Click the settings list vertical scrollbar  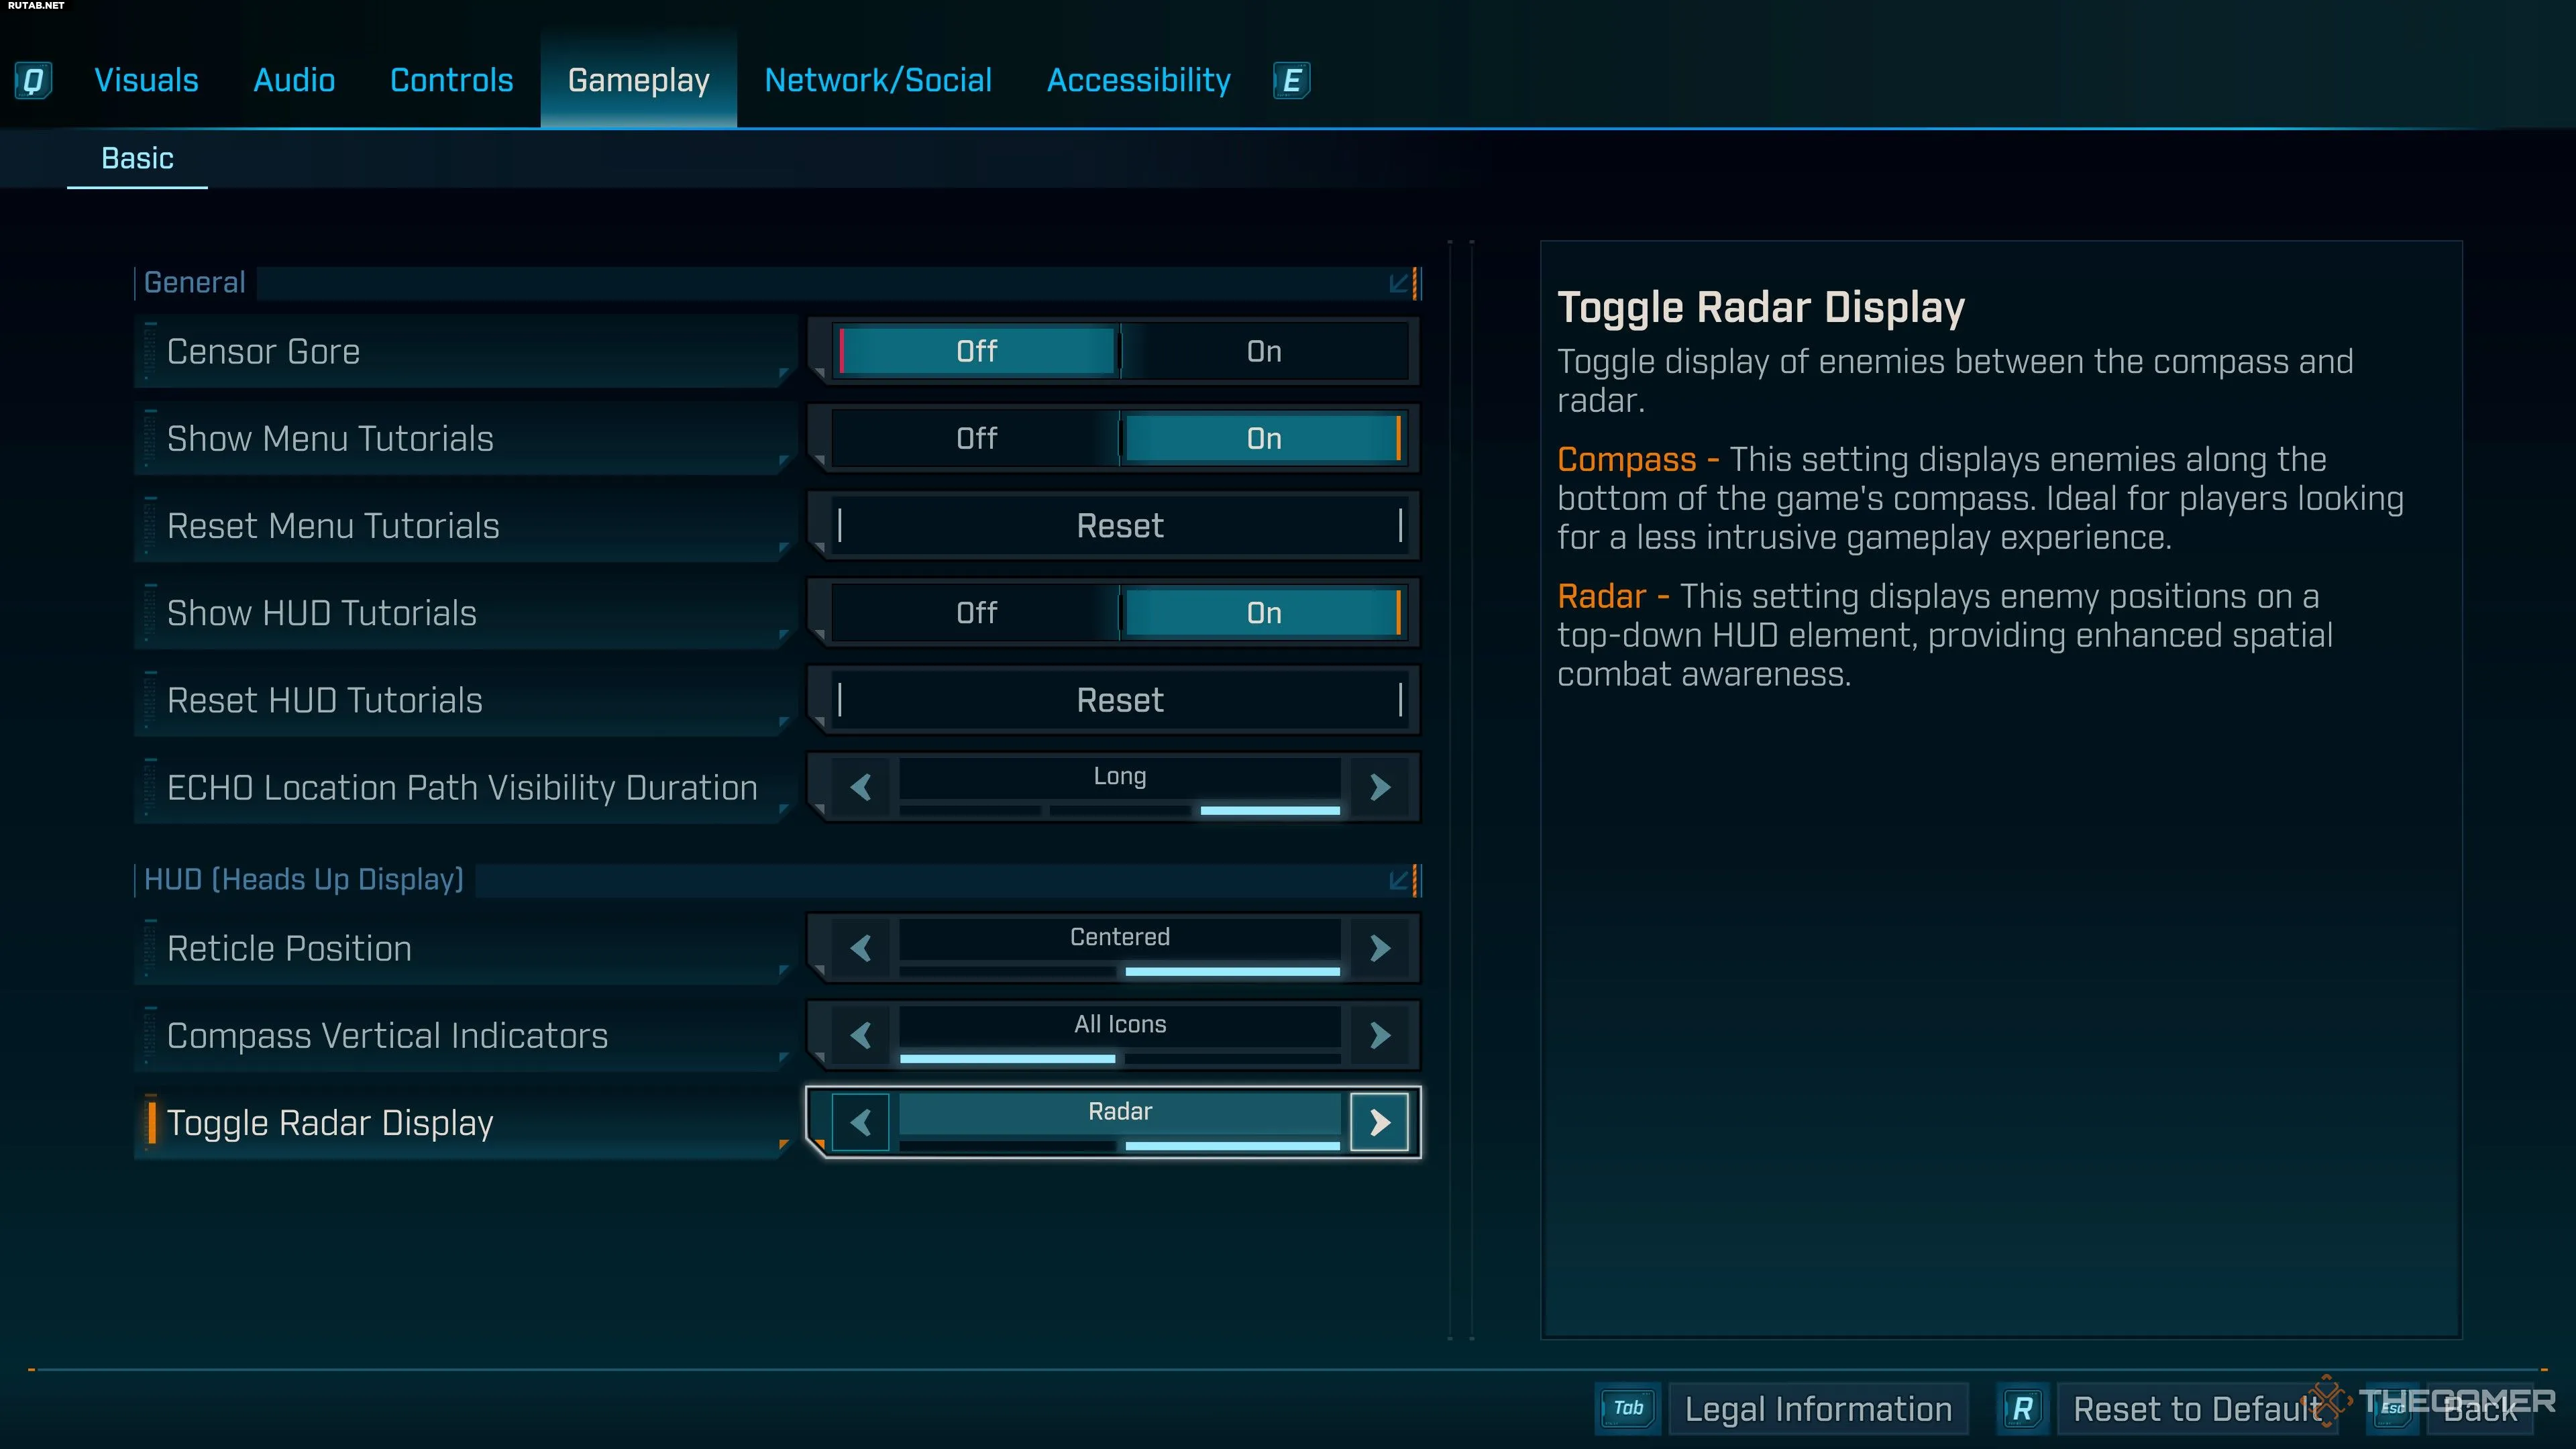[x=1460, y=790]
